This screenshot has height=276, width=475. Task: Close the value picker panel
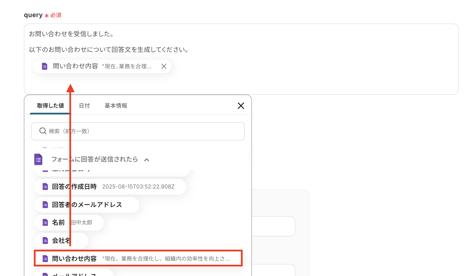click(x=241, y=106)
